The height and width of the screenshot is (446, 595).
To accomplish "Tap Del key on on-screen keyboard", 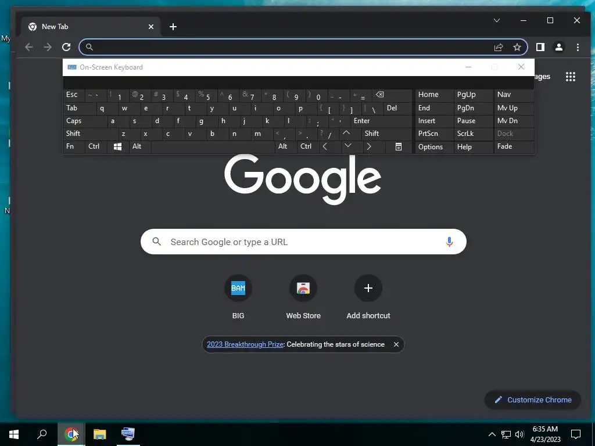I will coord(397,108).
